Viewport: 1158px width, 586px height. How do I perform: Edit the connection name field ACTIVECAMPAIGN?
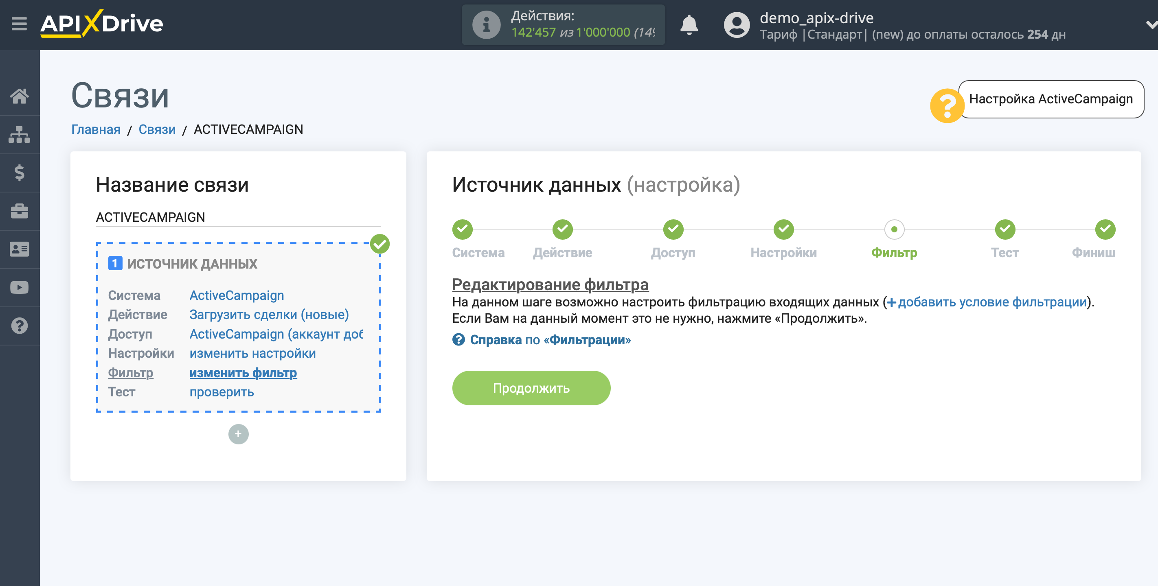tap(238, 217)
